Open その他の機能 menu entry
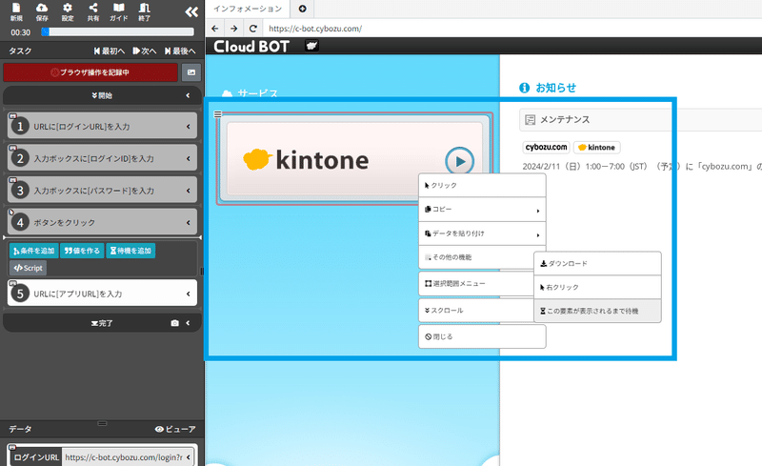762x466 pixels. (x=476, y=257)
